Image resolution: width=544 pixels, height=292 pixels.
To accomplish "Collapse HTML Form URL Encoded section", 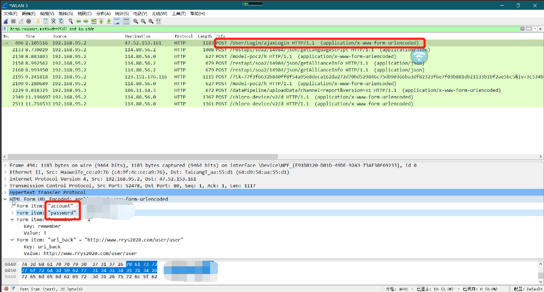I will click(5, 200).
